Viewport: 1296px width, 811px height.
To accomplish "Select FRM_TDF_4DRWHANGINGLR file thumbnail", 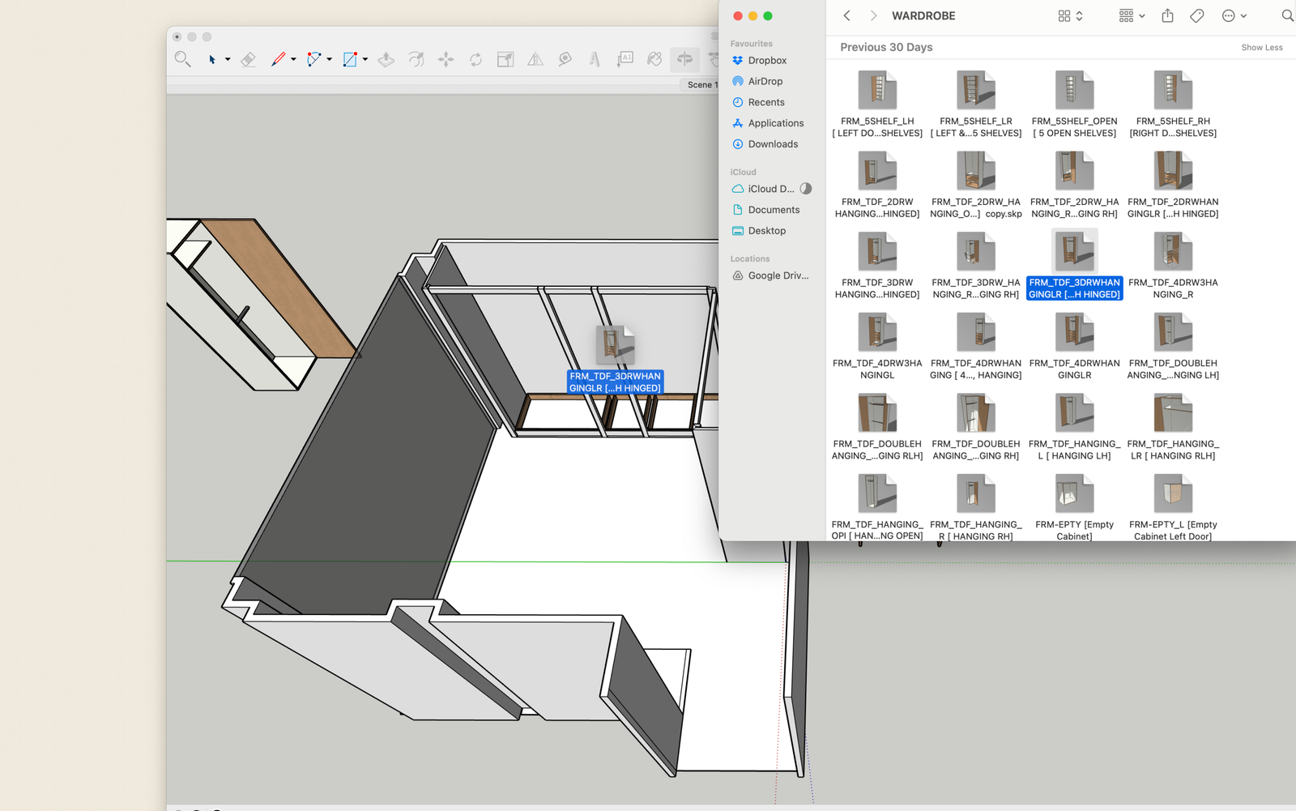I will [1075, 332].
